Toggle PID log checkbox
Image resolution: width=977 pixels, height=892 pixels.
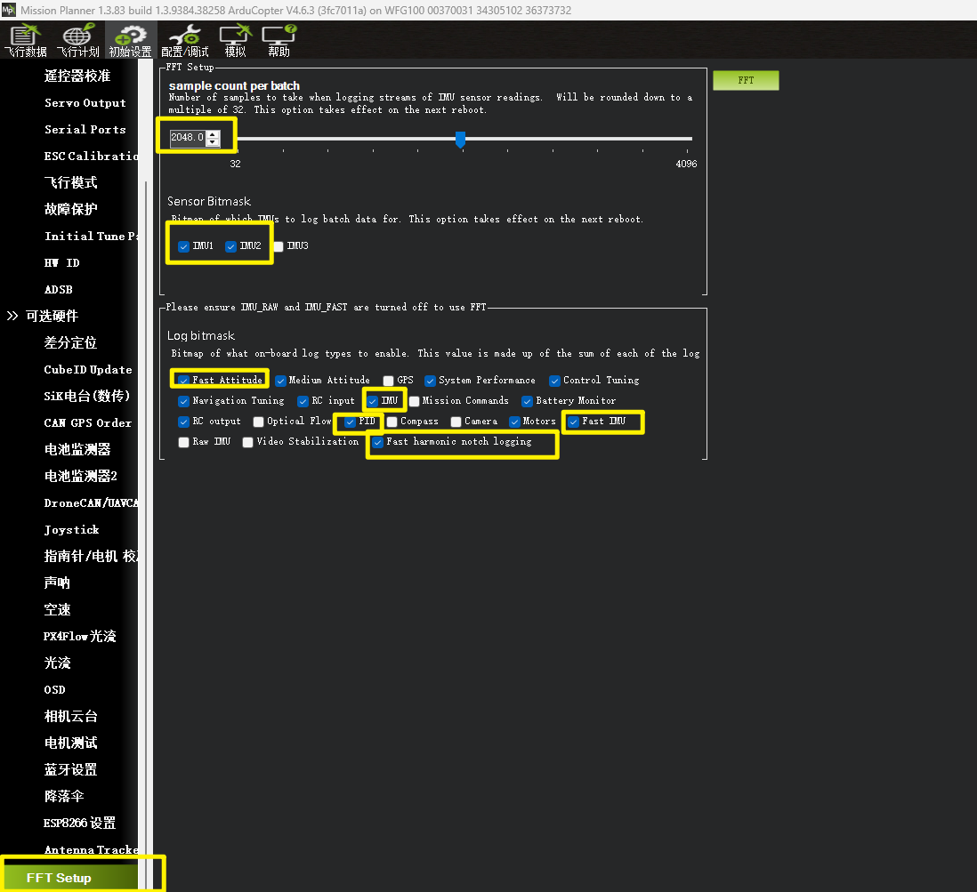pyautogui.click(x=351, y=422)
